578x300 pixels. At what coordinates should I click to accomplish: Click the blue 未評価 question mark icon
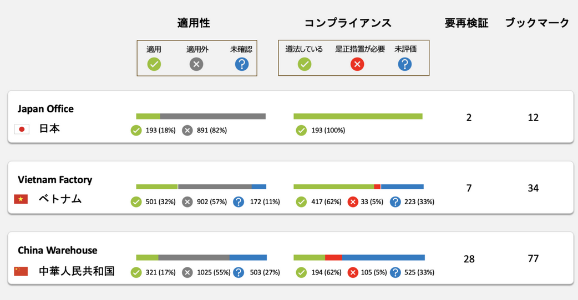point(405,64)
